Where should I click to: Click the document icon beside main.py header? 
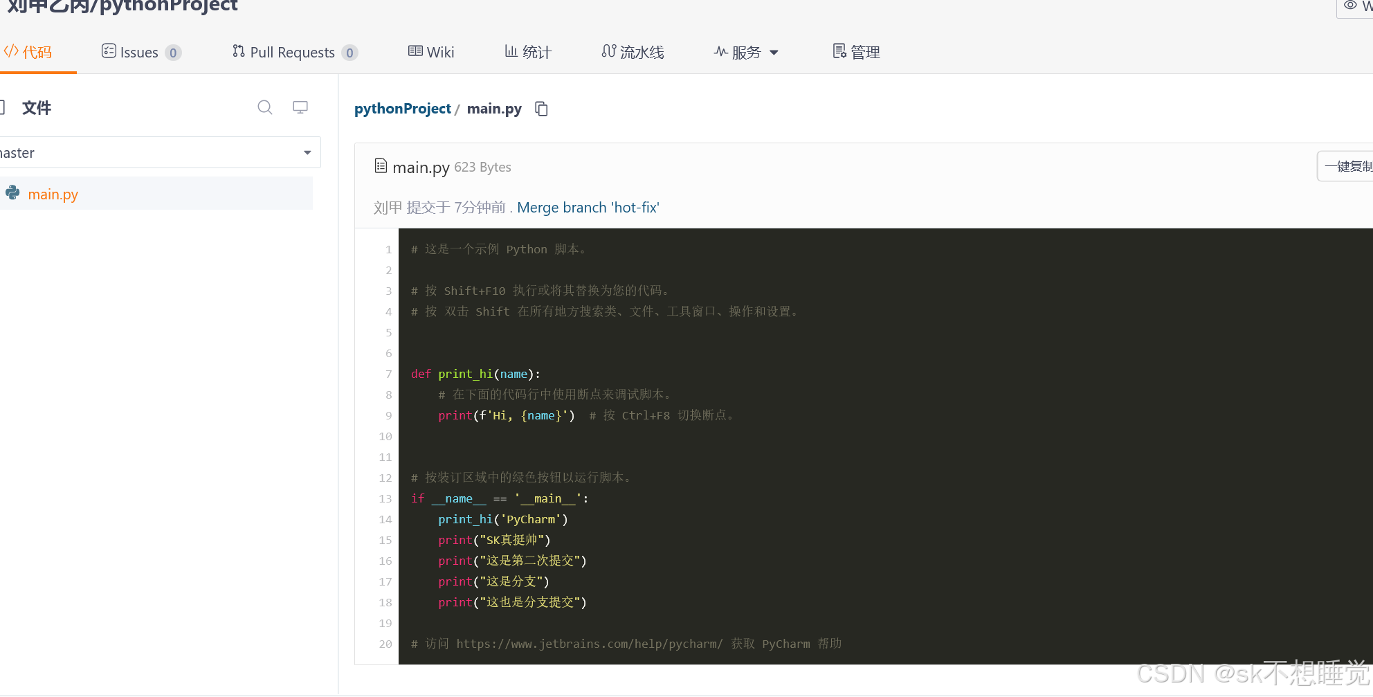(x=381, y=166)
